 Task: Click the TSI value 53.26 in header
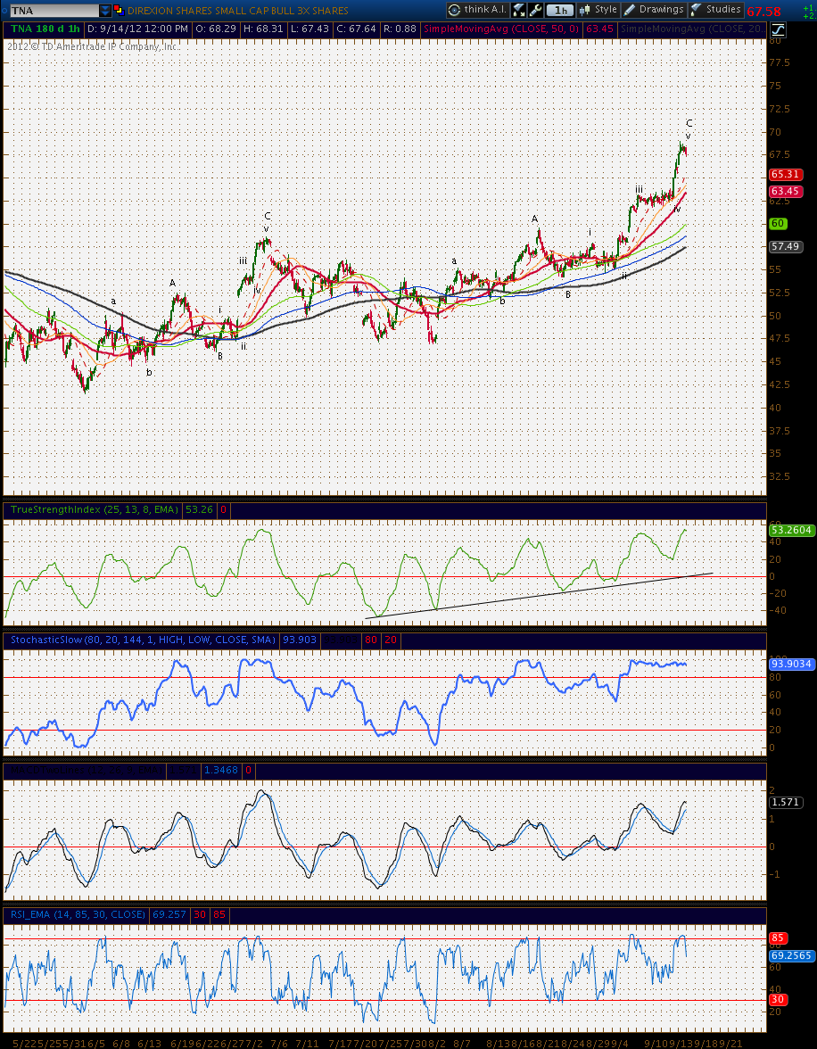click(x=199, y=510)
